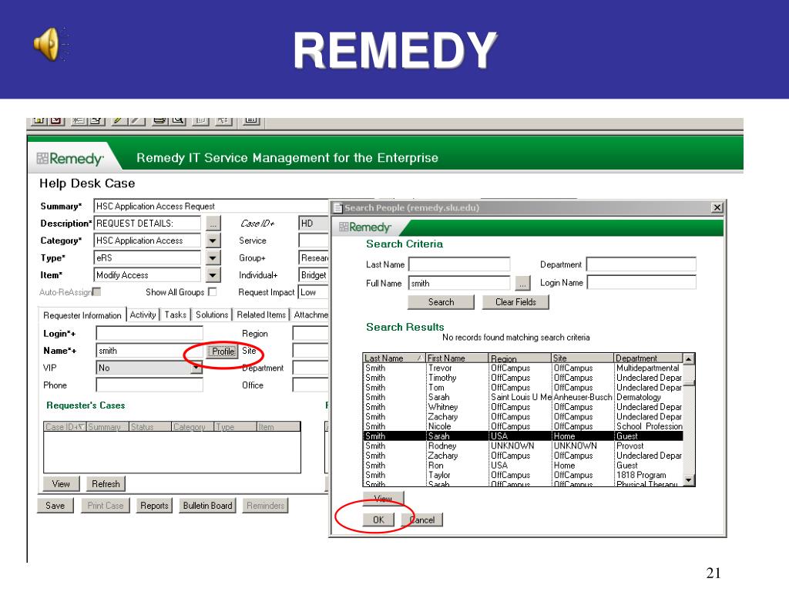
Task: Click Cancel in the Search People dialog
Action: pos(423,520)
